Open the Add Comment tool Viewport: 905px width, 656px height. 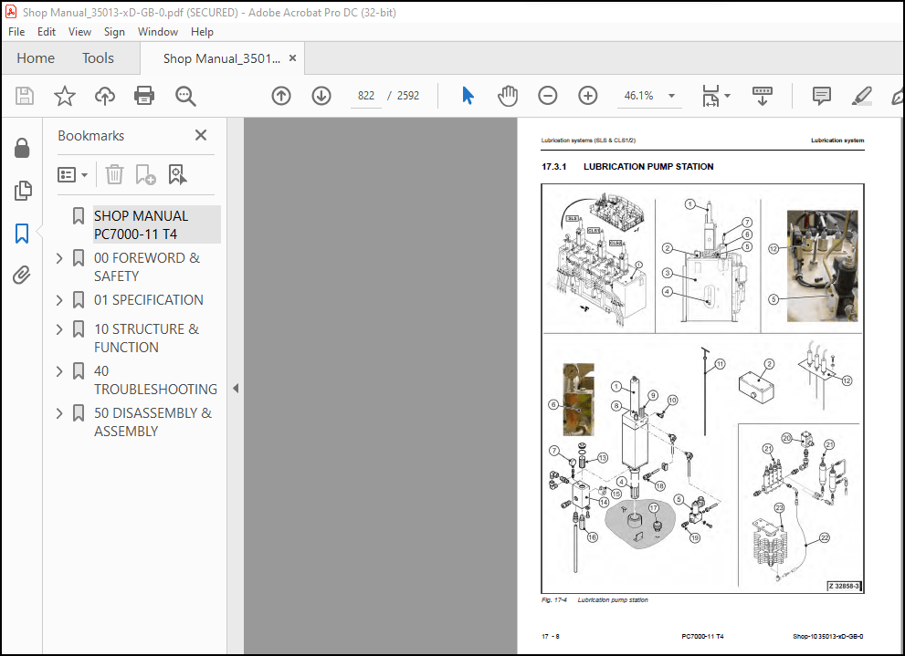point(820,95)
